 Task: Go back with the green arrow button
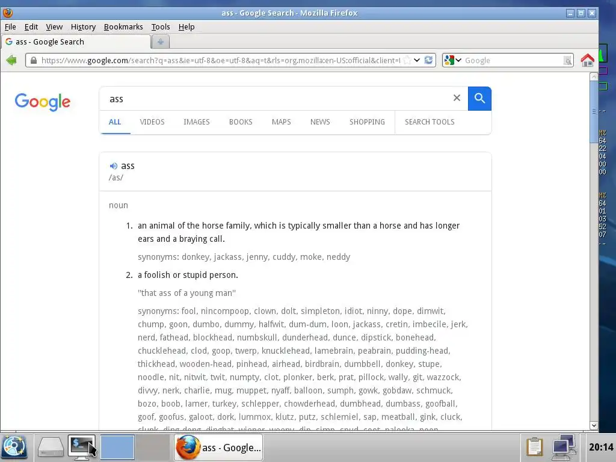(x=11, y=60)
